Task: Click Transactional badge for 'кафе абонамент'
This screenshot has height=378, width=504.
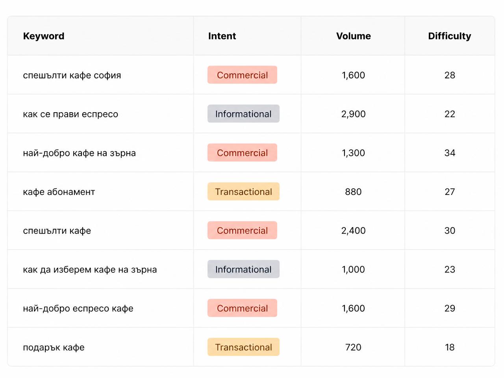Action: 243,191
